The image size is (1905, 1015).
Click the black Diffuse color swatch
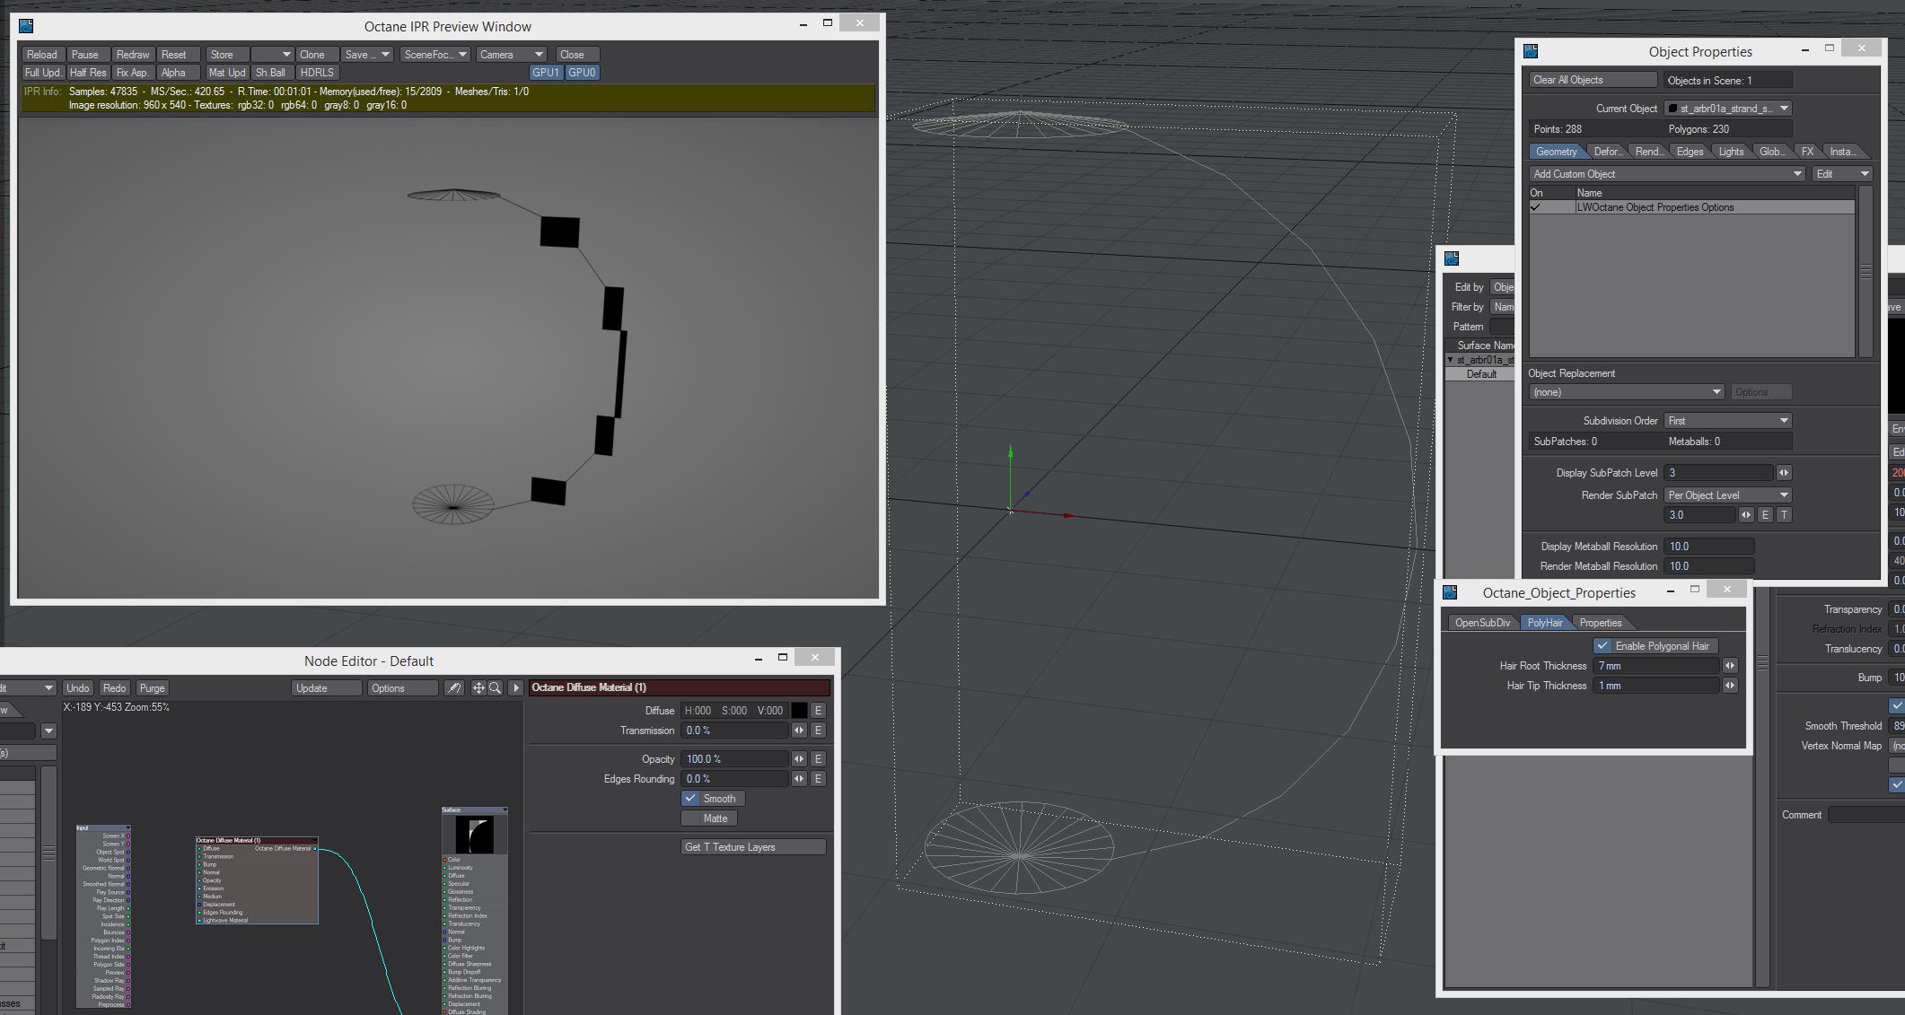click(x=798, y=711)
